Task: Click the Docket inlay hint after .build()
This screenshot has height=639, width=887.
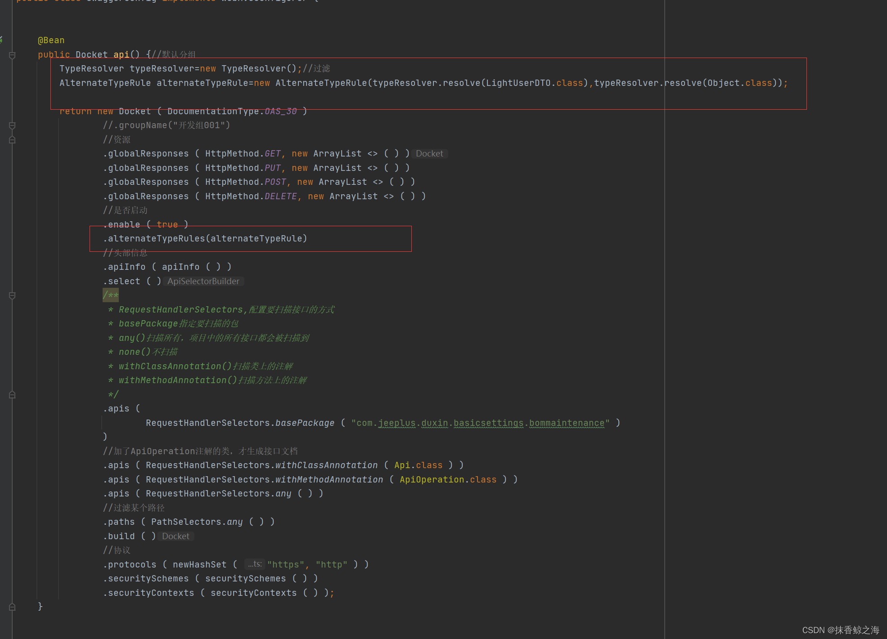Action: [176, 536]
